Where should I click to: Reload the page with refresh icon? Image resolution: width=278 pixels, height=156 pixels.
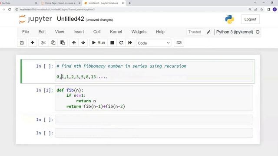point(10,10)
